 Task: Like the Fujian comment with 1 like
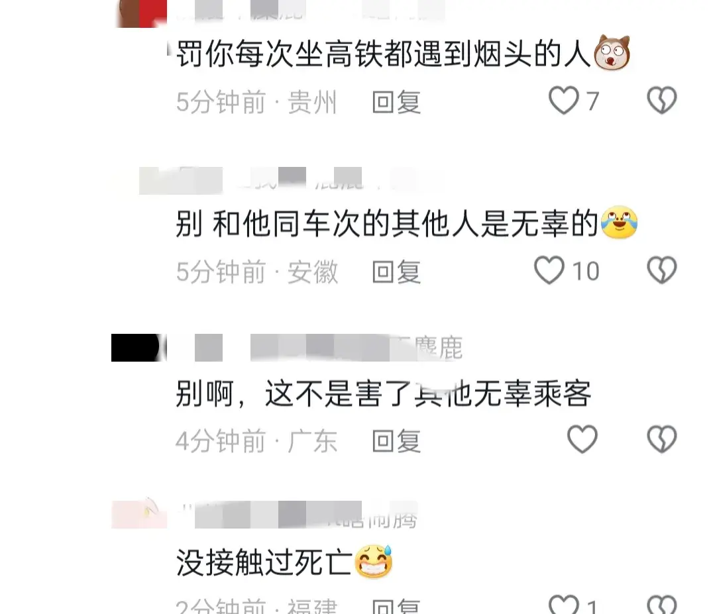(564, 605)
